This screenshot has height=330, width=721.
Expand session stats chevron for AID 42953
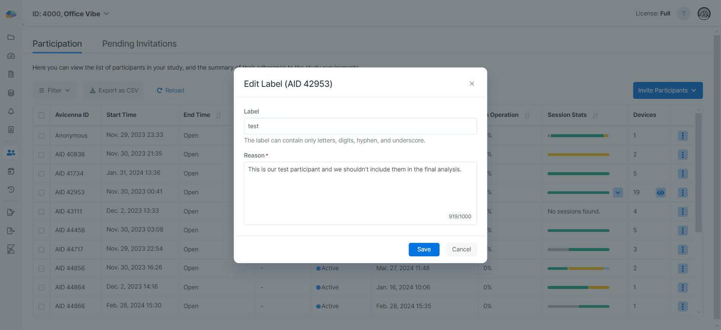pyautogui.click(x=618, y=192)
